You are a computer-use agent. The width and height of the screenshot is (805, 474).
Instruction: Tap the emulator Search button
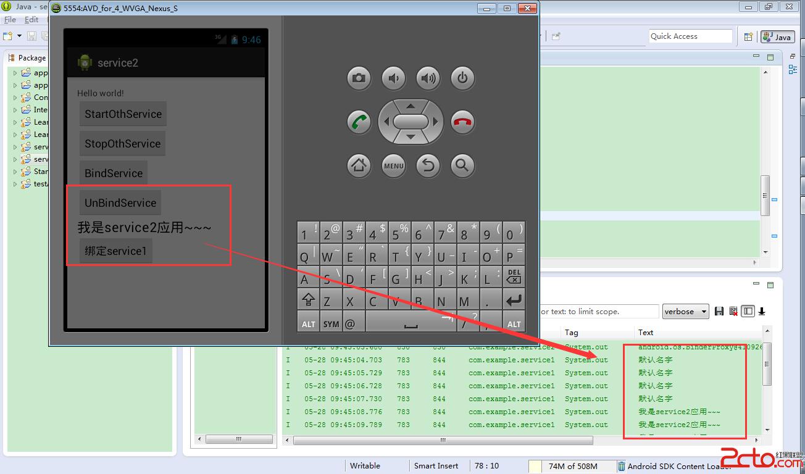(x=462, y=165)
